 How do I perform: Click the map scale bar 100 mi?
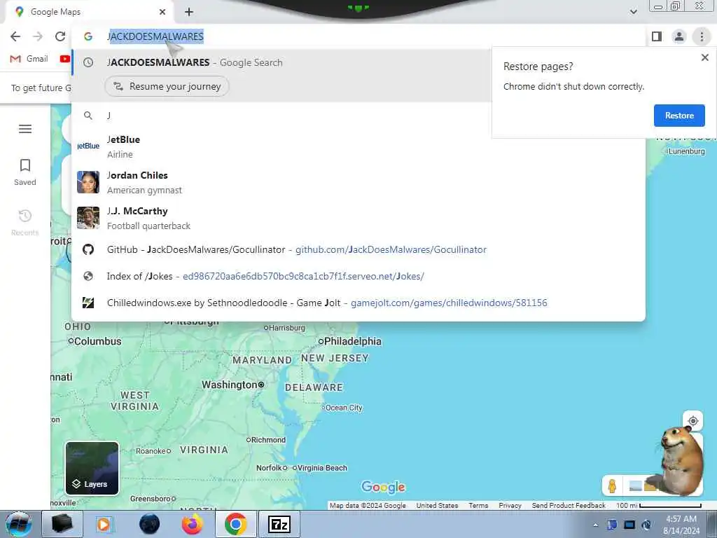(659, 506)
